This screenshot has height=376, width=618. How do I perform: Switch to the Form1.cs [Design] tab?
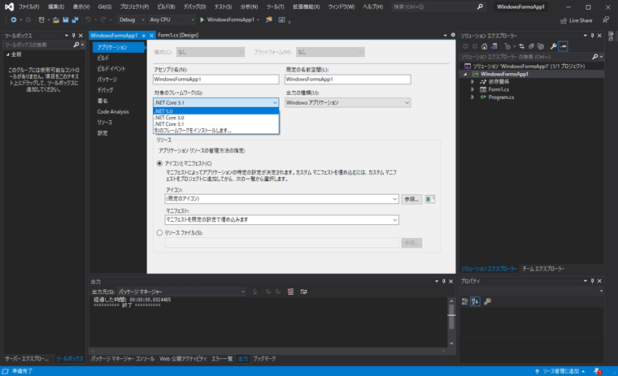[x=178, y=35]
